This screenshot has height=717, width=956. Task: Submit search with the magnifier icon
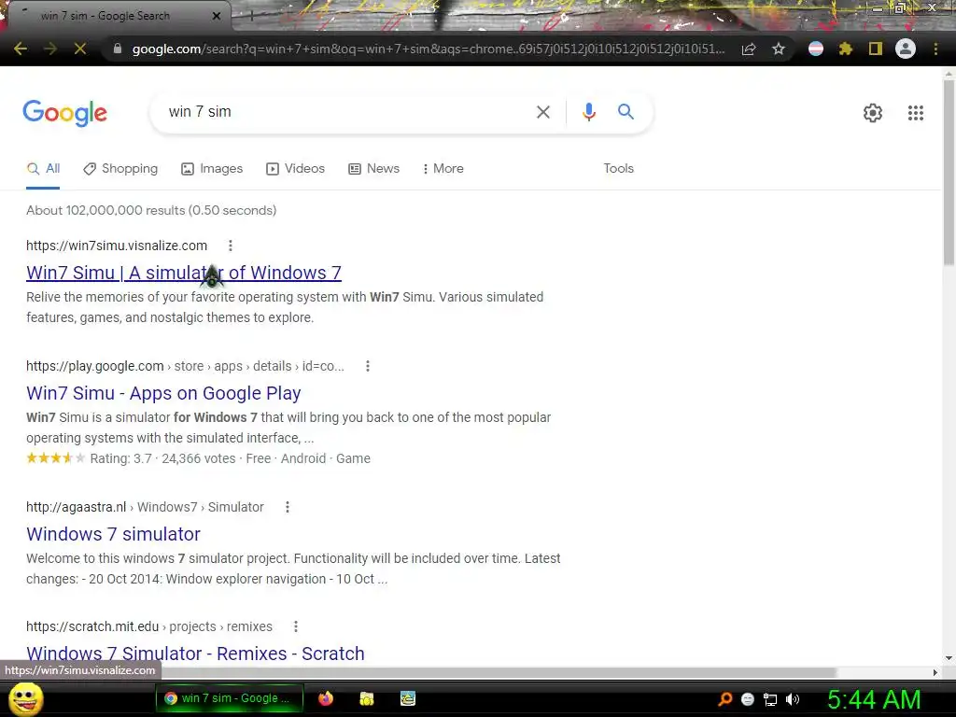coord(626,112)
